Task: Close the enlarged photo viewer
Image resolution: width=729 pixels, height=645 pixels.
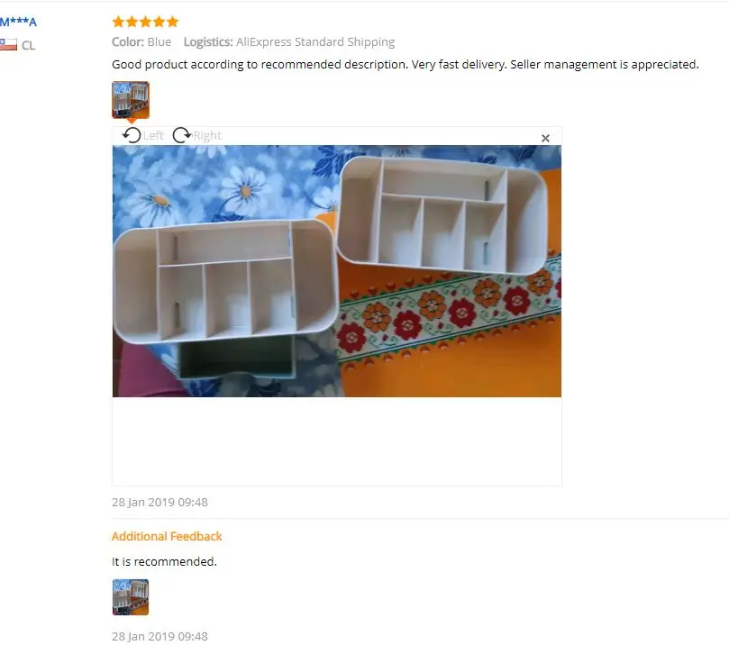Action: [x=545, y=138]
